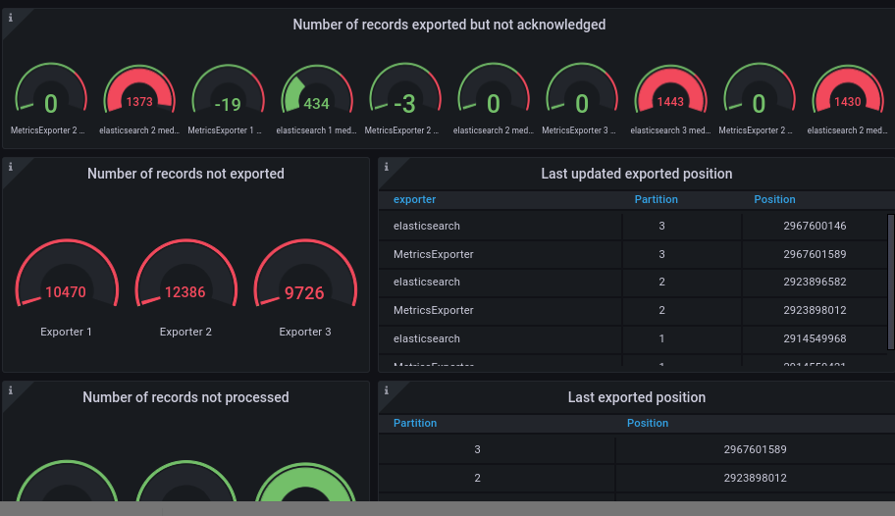Screen dimensions: 895x516
Task: Sort table by the 'exporter' column header
Action: (x=414, y=199)
